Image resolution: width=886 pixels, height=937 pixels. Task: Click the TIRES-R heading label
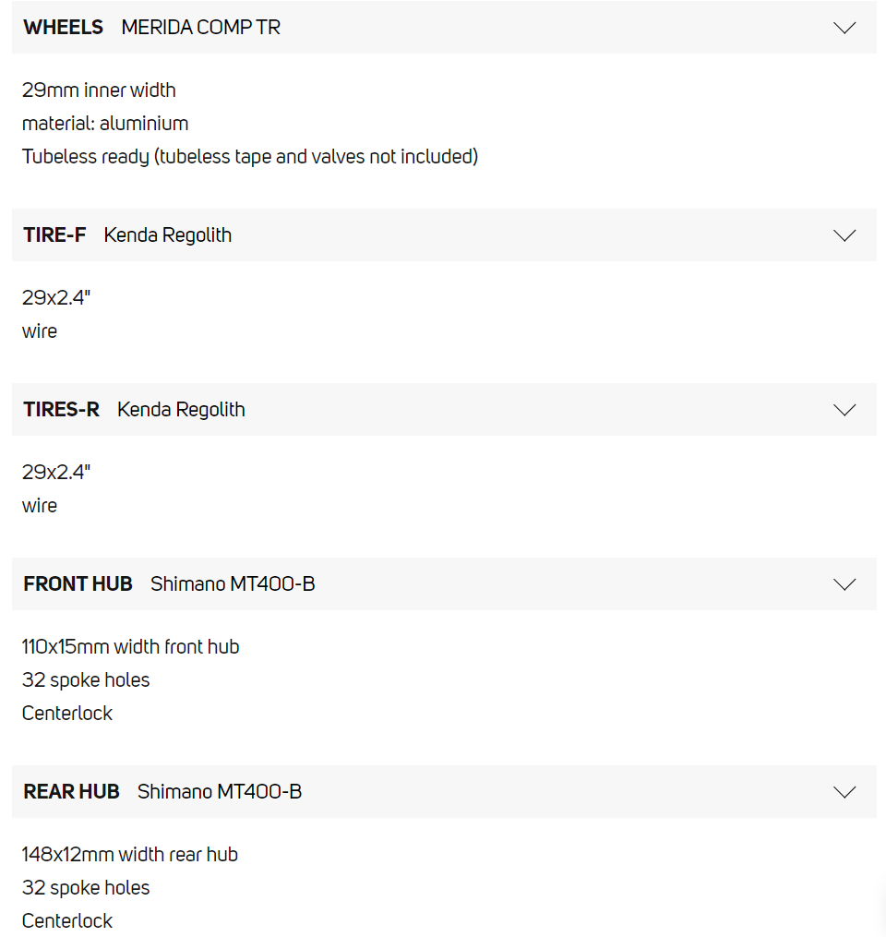[61, 410]
